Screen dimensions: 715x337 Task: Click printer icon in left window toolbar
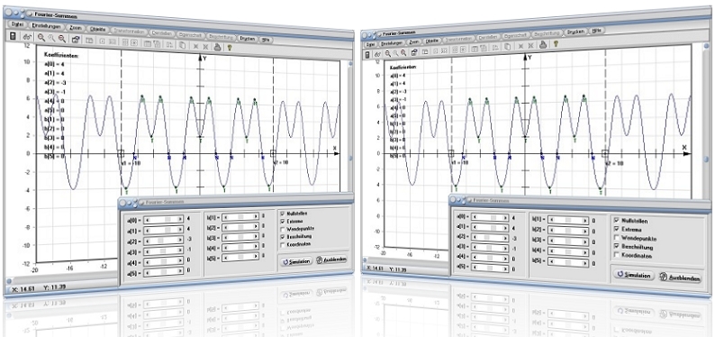[x=218, y=47]
